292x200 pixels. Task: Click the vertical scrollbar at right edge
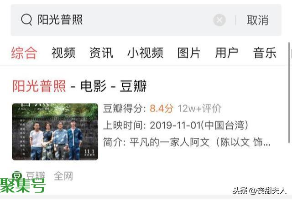[x=289, y=93]
